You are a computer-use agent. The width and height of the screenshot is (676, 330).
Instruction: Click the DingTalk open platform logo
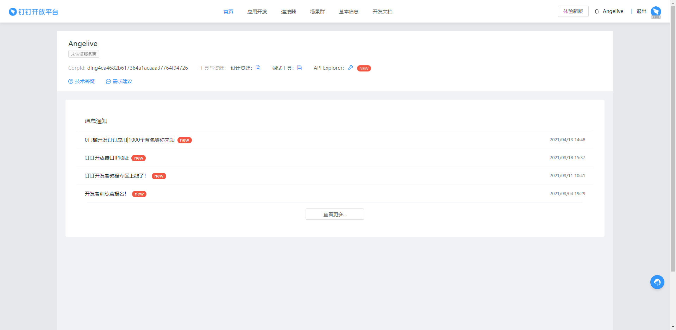point(33,12)
